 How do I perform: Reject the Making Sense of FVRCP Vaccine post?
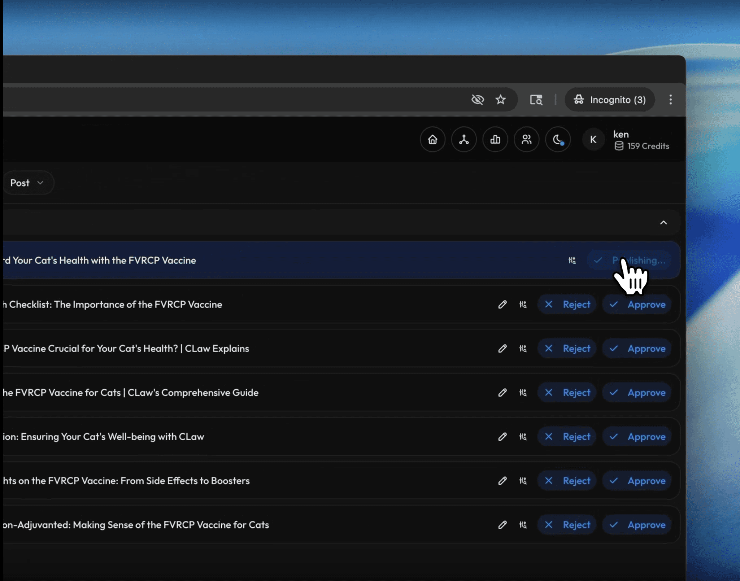567,525
